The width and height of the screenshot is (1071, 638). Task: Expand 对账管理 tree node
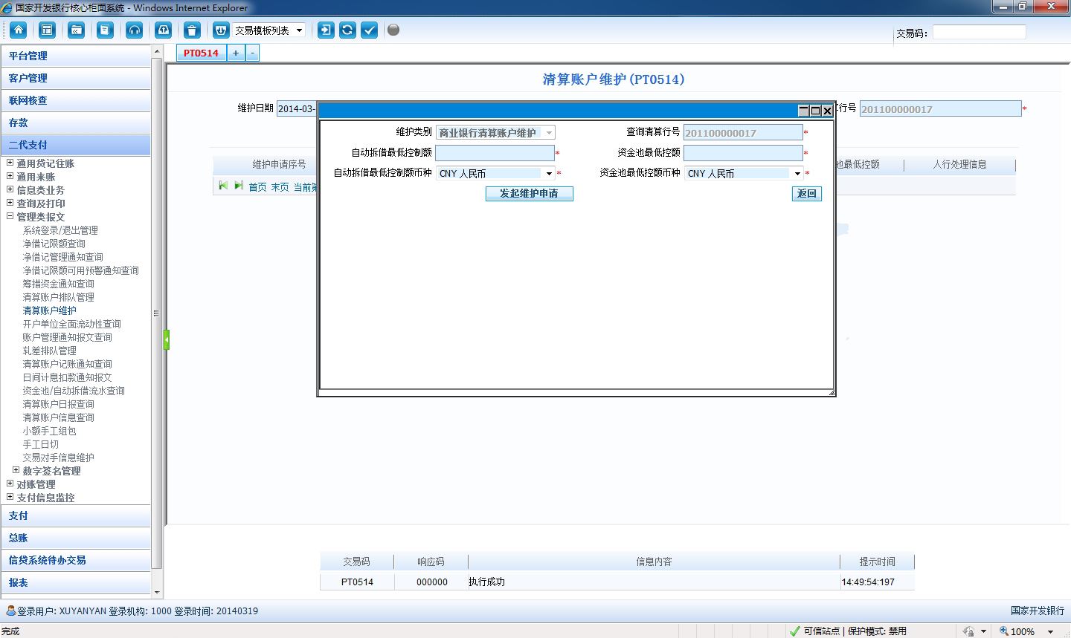10,484
